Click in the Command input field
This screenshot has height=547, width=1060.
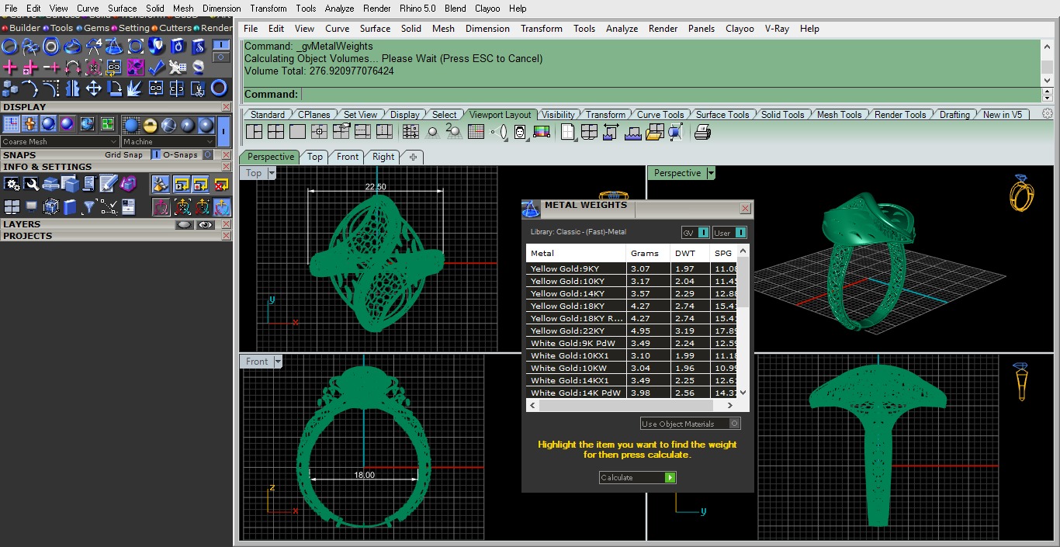click(670, 94)
